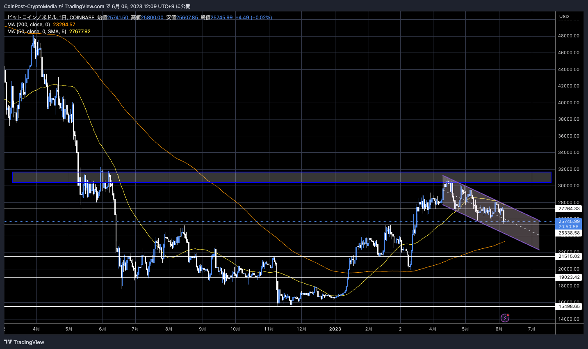Click the ビットコイン／米ドル symbol title
The image size is (588, 349).
32,18
